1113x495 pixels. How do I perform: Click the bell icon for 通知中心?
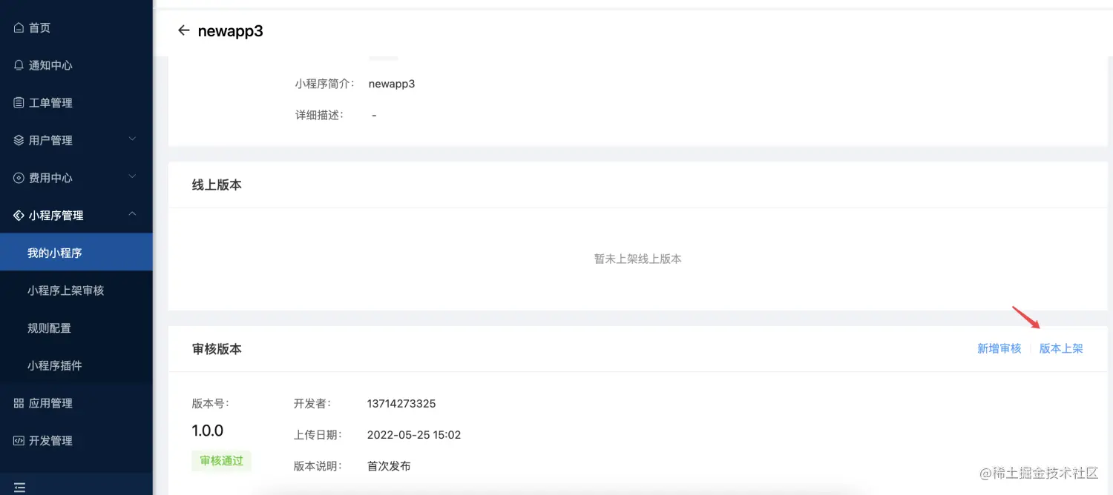point(19,65)
